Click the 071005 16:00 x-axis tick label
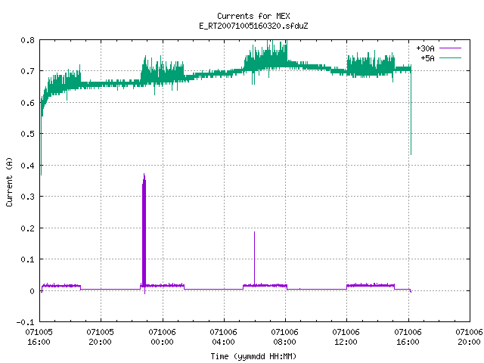The height and width of the screenshot is (363, 484). [x=39, y=337]
